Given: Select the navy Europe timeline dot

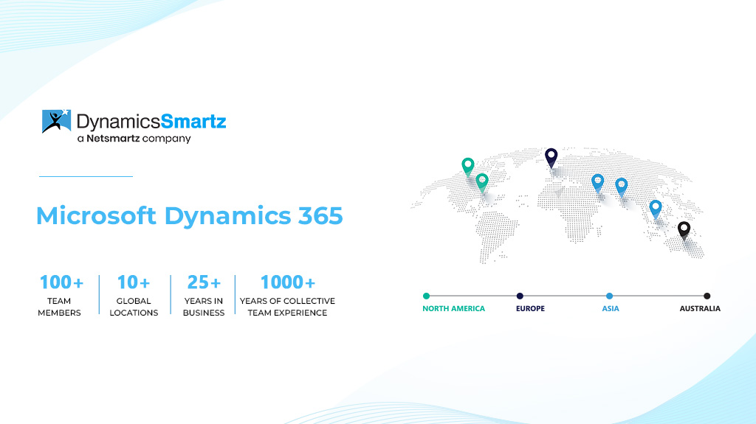Looking at the screenshot, I should point(520,296).
